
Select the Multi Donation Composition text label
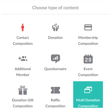click(88, 103)
